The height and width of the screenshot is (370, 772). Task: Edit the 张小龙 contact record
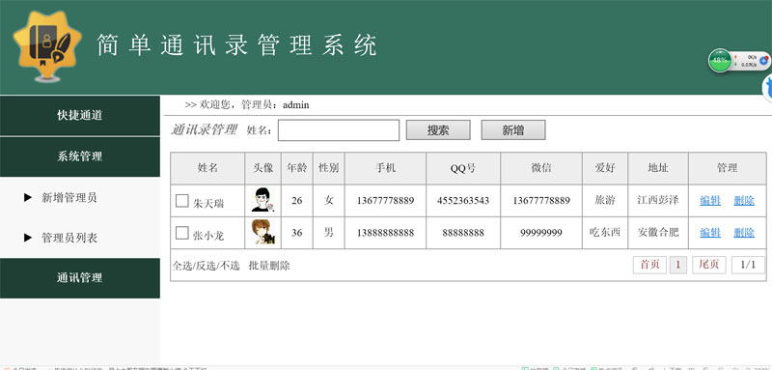(x=710, y=233)
